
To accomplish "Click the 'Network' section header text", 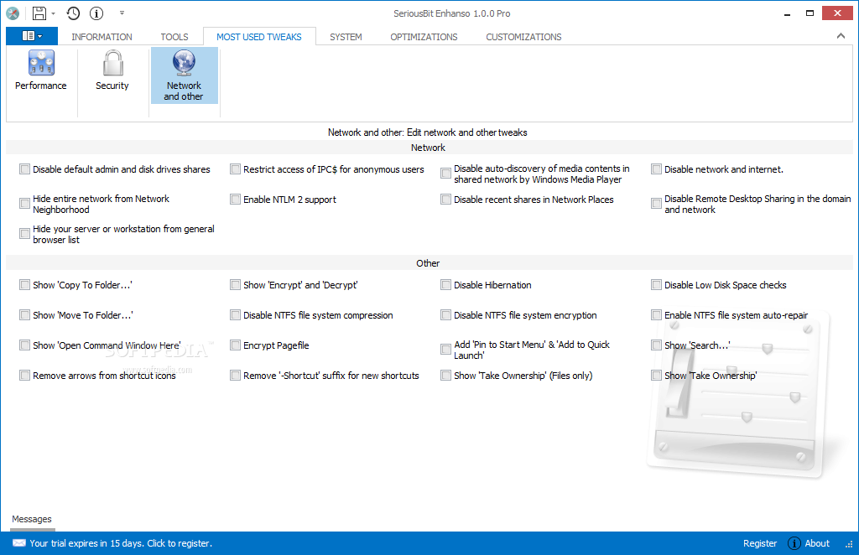I will [428, 148].
